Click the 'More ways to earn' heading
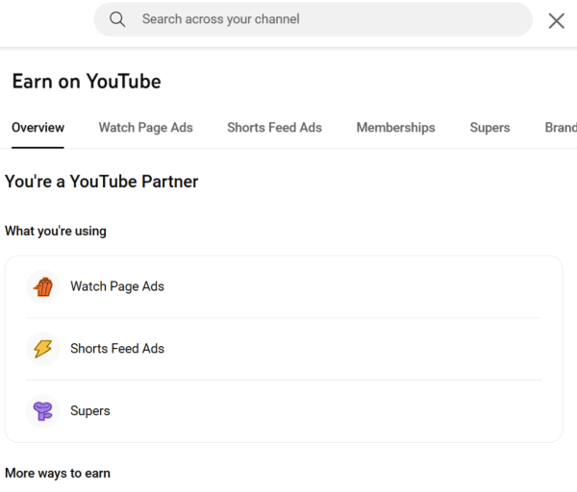 point(58,473)
